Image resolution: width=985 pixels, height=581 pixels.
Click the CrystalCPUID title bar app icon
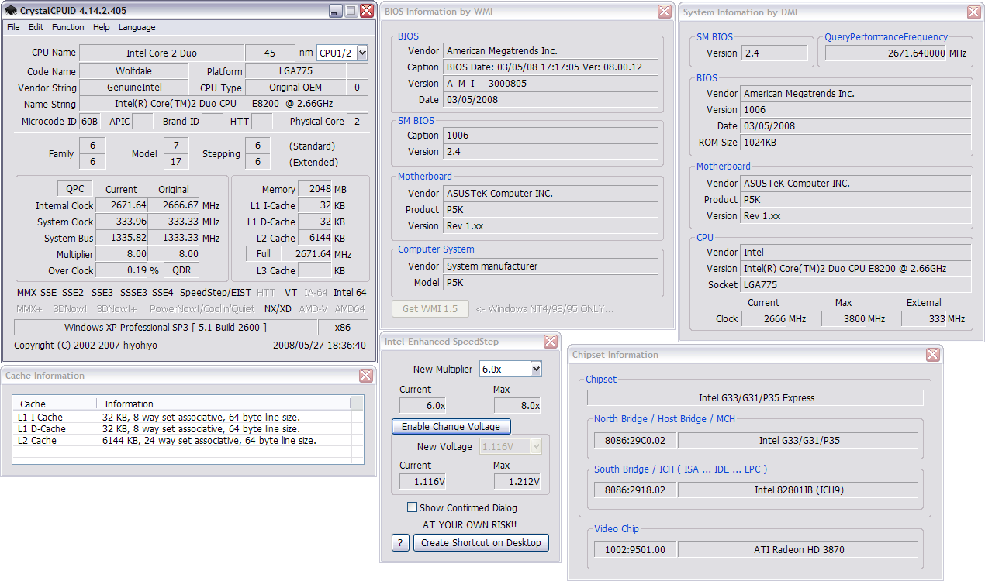[10, 11]
